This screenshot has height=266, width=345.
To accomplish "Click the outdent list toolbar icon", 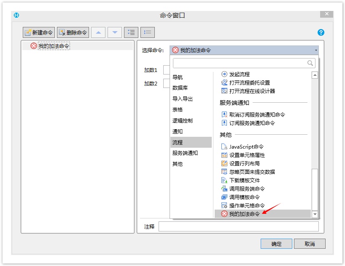I will pos(148,32).
